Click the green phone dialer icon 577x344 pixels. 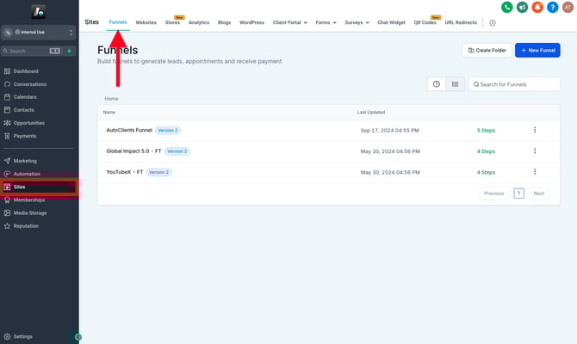(x=506, y=7)
